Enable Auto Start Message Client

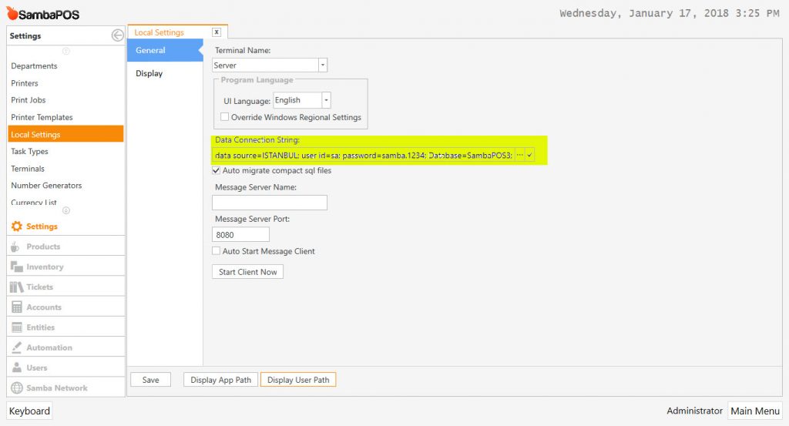[x=216, y=250]
